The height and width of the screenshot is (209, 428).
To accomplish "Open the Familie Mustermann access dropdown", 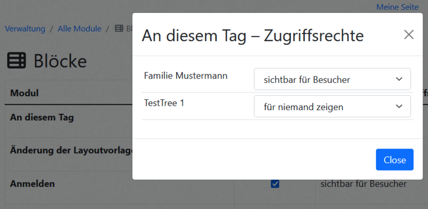I will pyautogui.click(x=332, y=79).
